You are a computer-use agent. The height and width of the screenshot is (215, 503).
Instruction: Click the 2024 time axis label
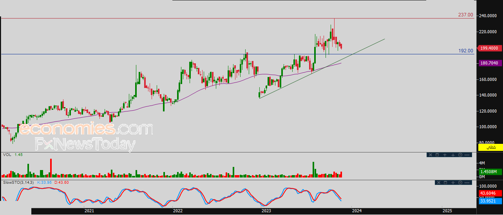[x=356, y=211]
